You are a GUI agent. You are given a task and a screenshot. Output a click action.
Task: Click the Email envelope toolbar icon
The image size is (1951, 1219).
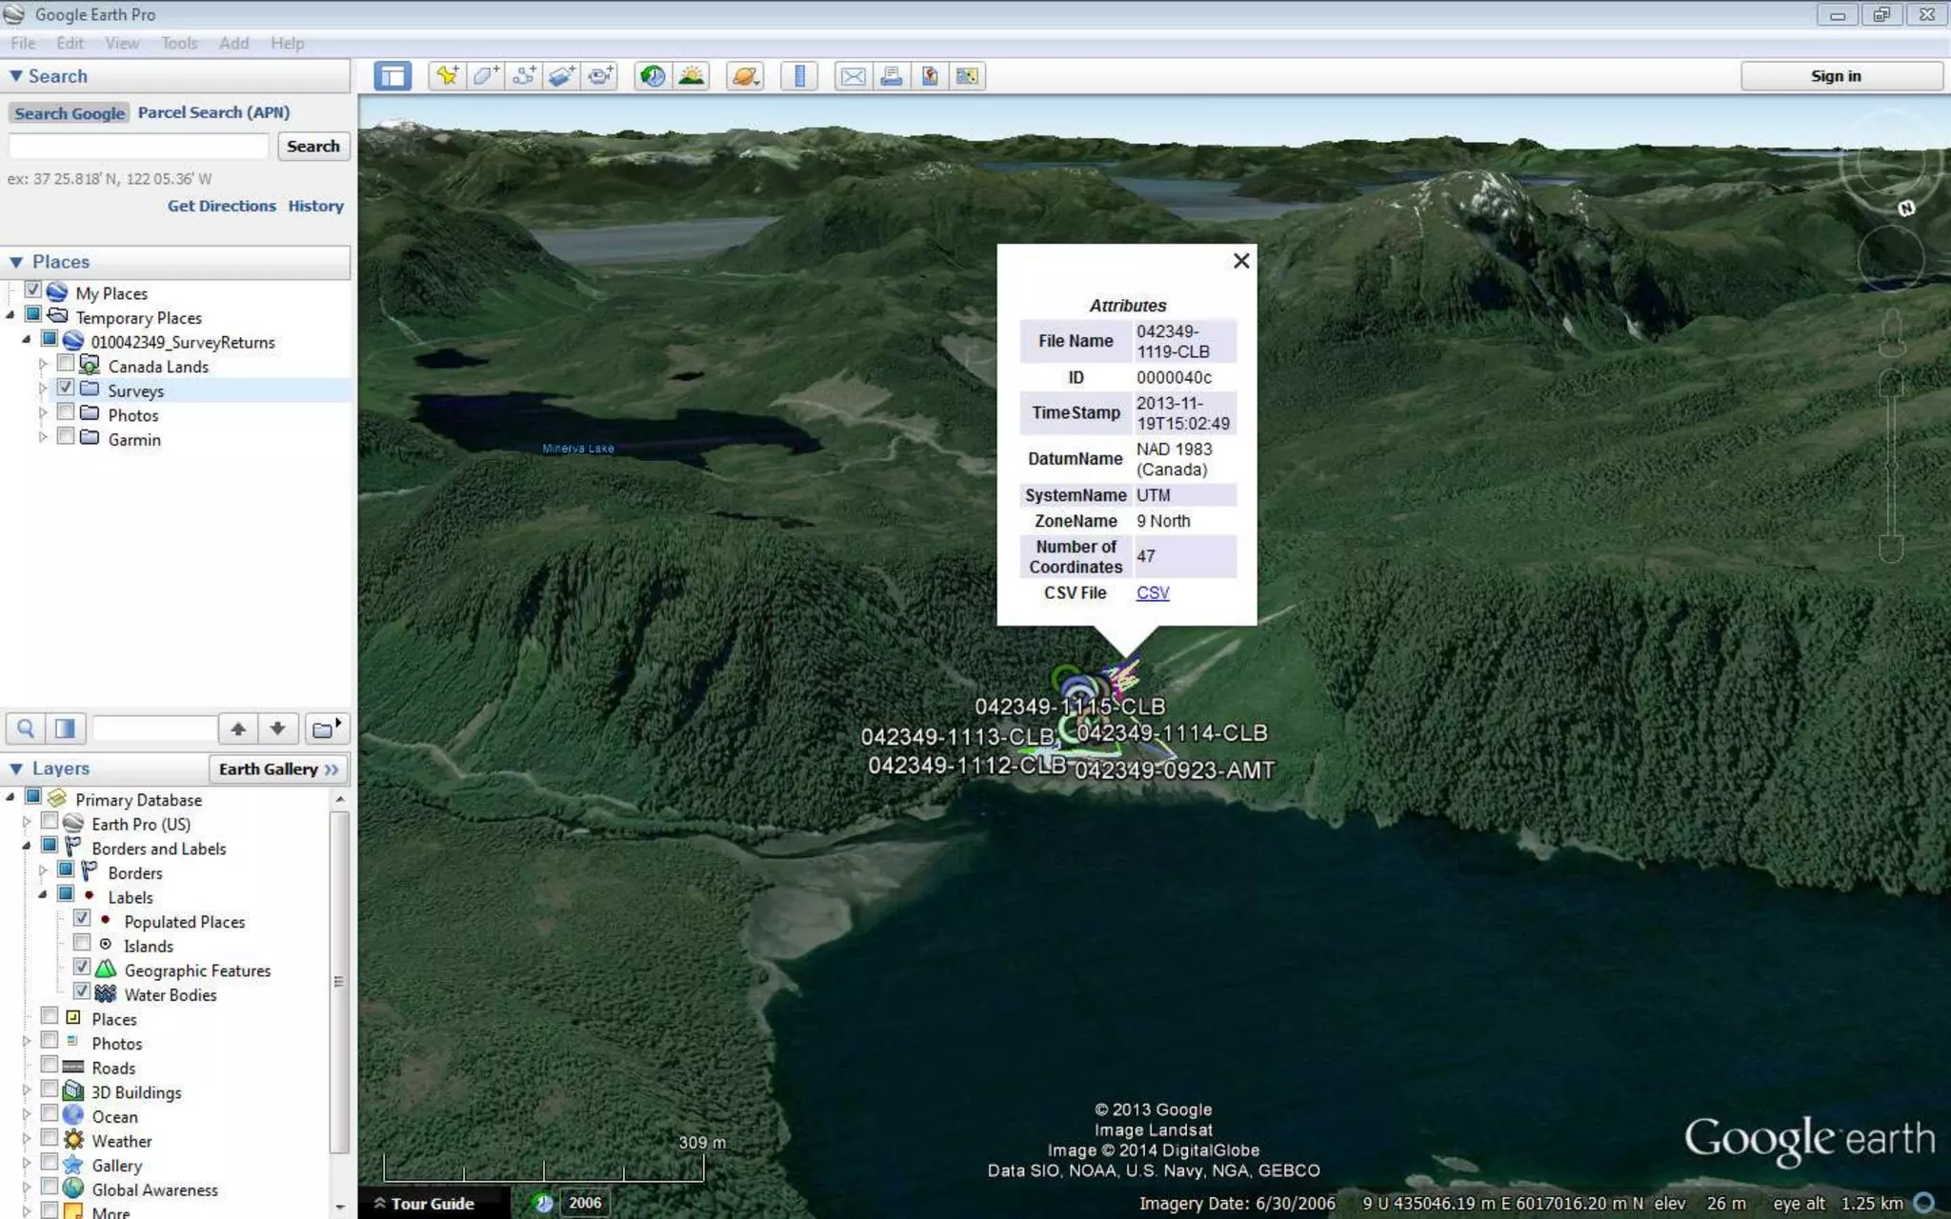click(853, 76)
